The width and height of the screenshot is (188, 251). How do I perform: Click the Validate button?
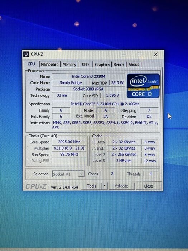[x=121, y=186]
